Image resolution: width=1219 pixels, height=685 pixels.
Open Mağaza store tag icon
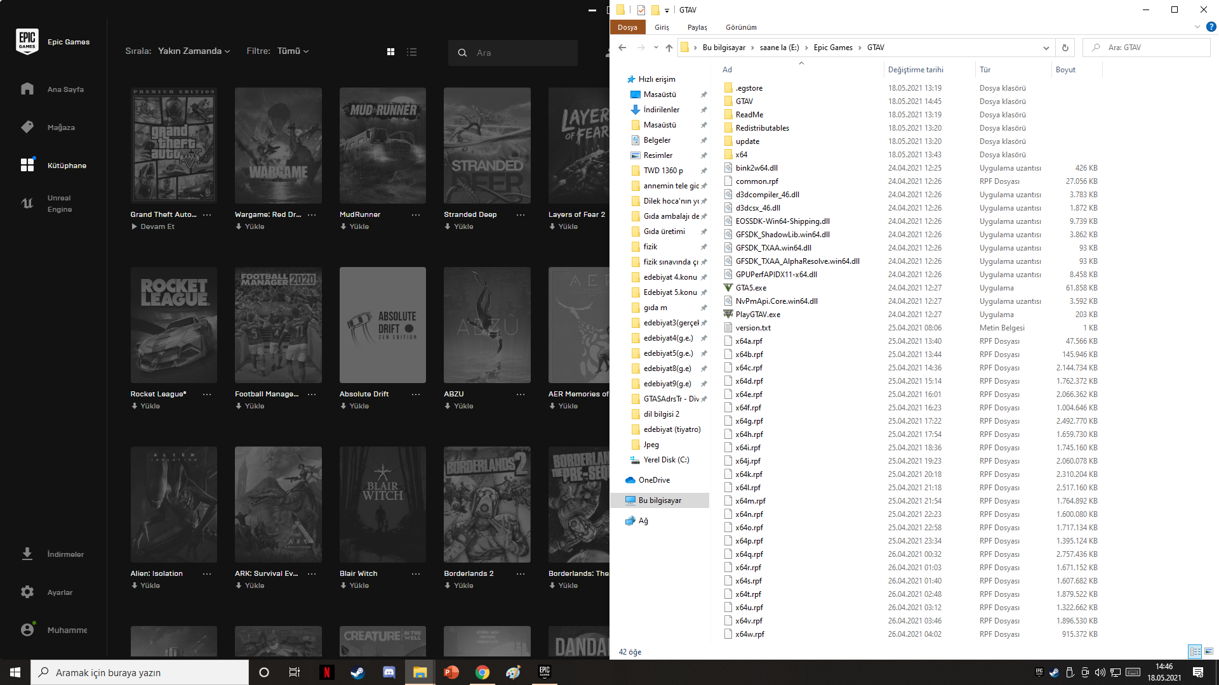tap(27, 127)
